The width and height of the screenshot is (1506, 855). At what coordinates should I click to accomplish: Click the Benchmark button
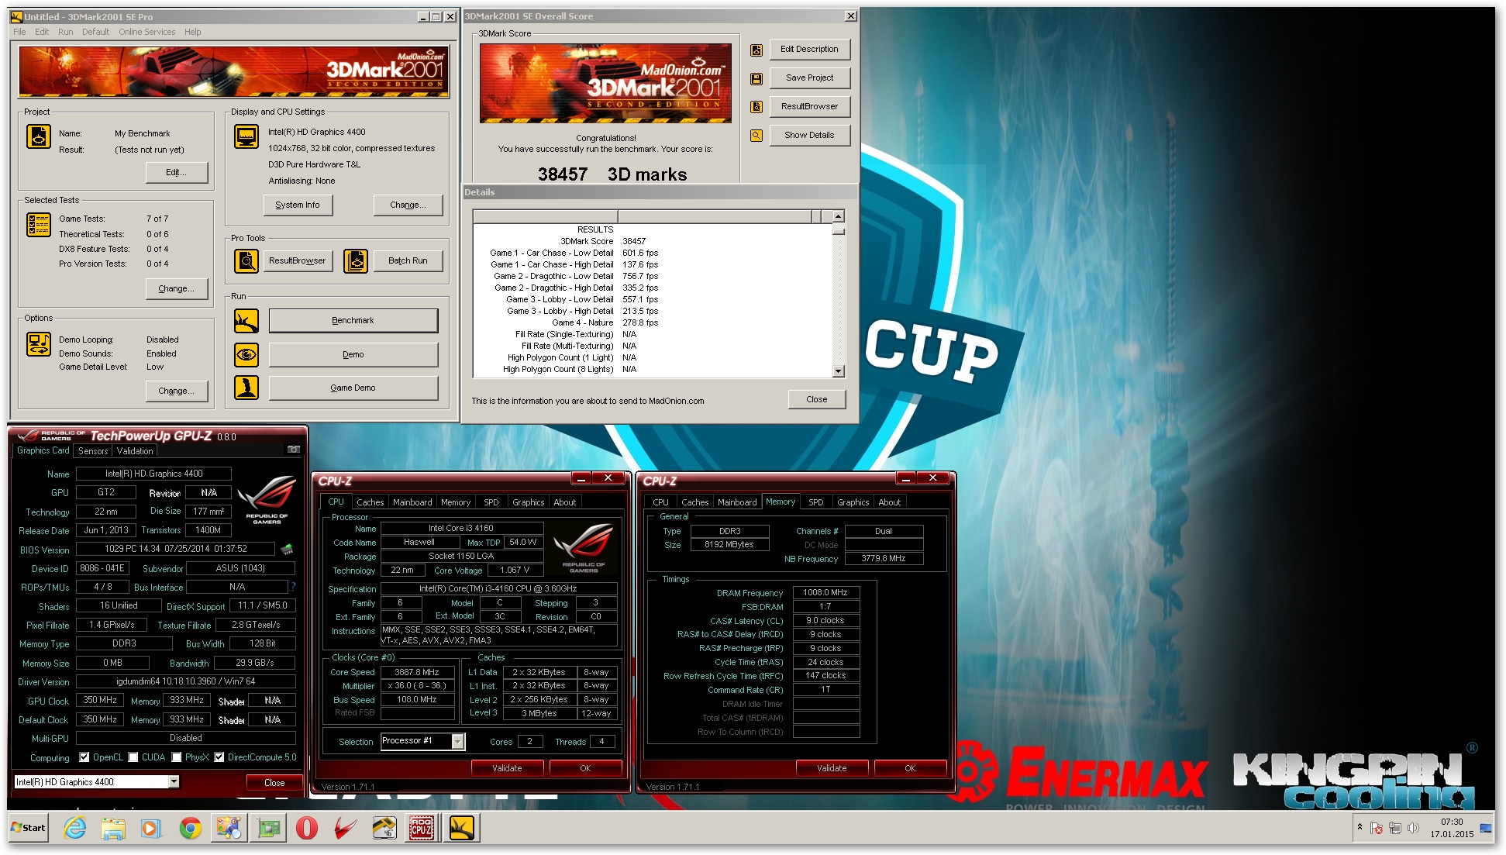[353, 321]
